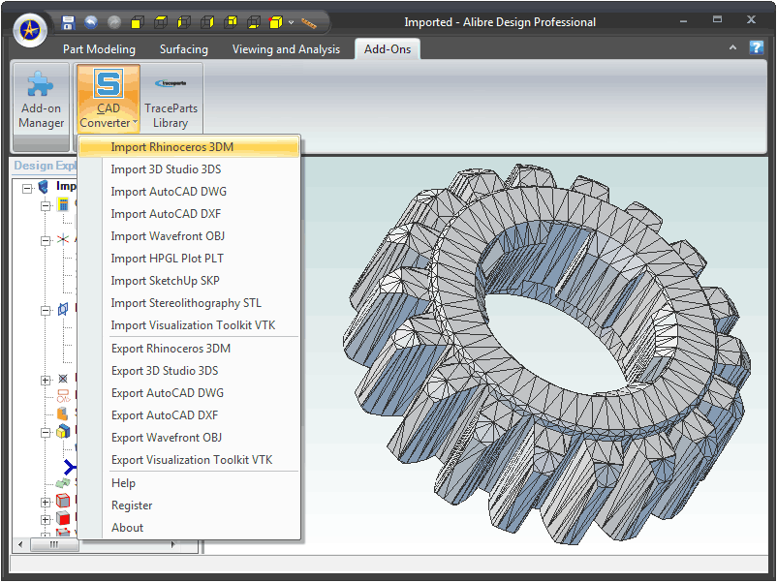This screenshot has height=582, width=777.
Task: Click Register in the converter menu
Action: tap(189, 505)
